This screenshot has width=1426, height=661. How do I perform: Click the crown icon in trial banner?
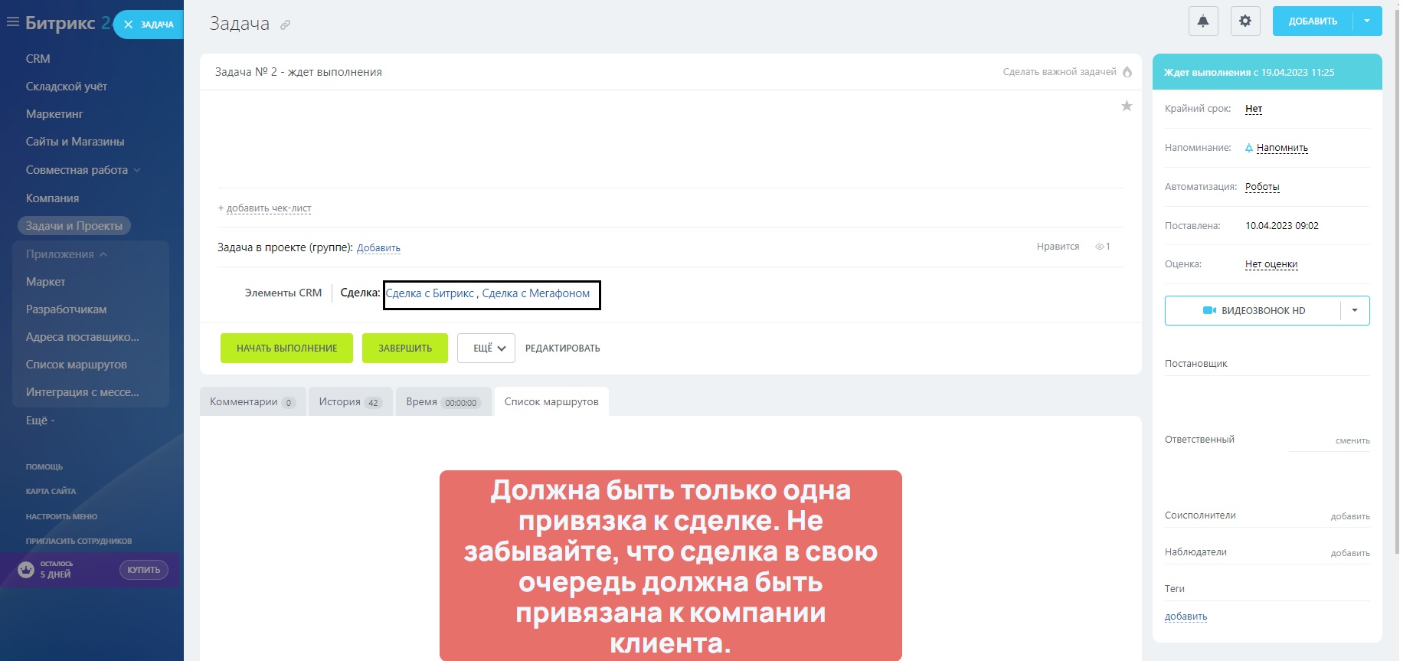tap(26, 569)
